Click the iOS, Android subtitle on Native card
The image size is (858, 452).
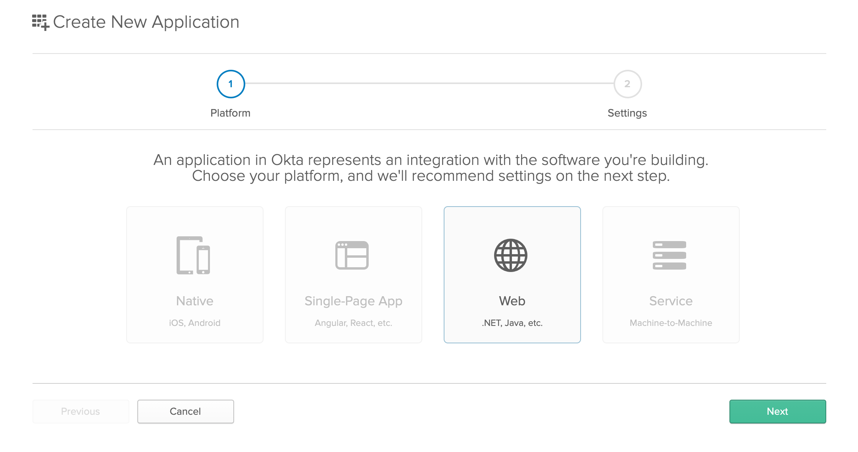click(x=195, y=322)
